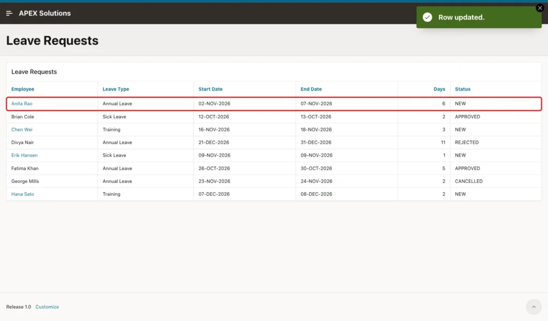
Task: Click the REJECTED status for Divya Nair
Action: [x=467, y=142]
